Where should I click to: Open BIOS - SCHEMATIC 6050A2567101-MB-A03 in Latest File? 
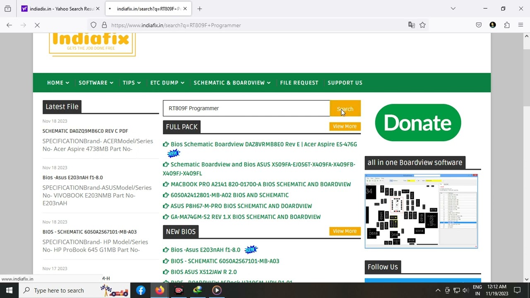[89, 232]
